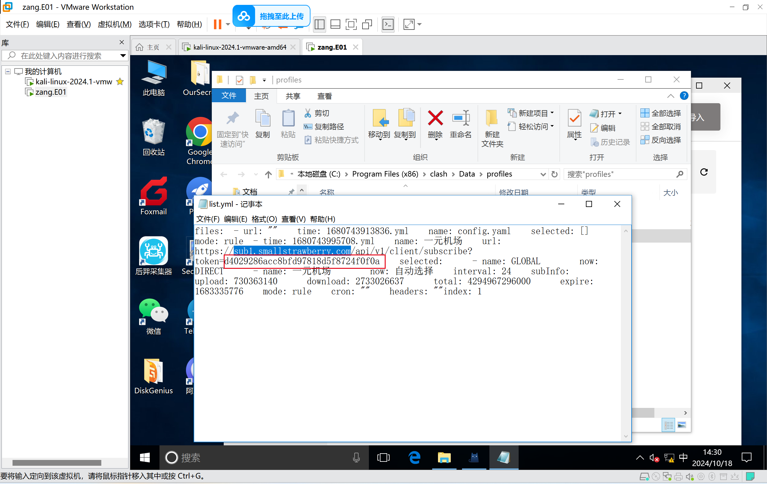Click 全部选择 button
This screenshot has width=767, height=484.
coord(660,113)
